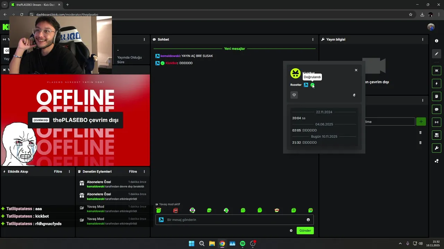Click the '02:05 :DDDDDD' history entry
Image resolution: width=444 pixels, height=249 pixels.
click(x=305, y=130)
